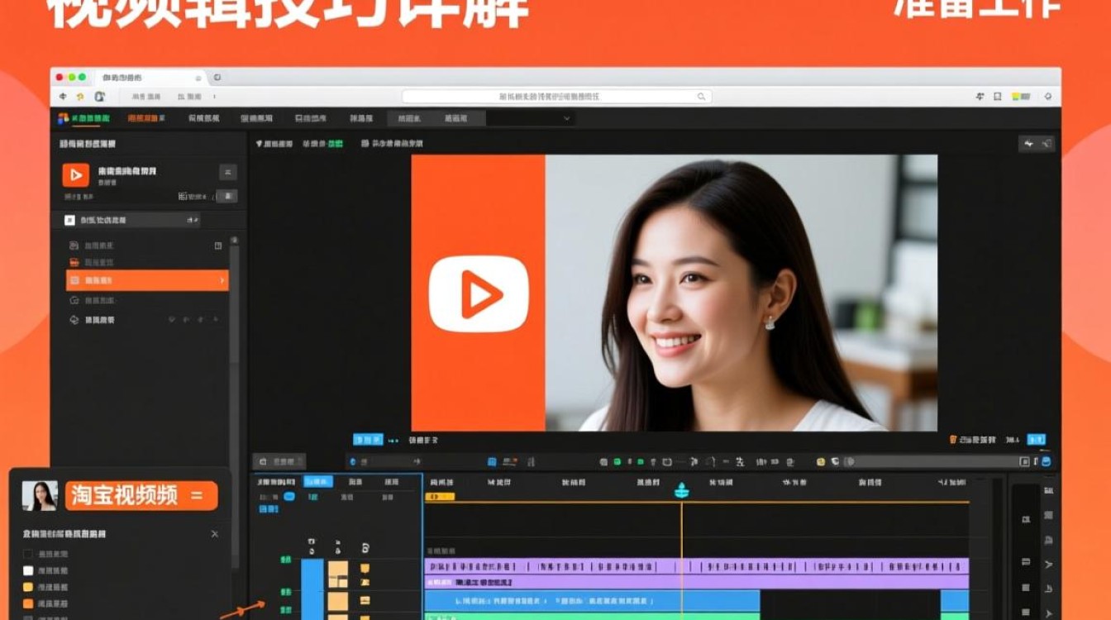
Task: Toggle the blue pill switch in the track panel
Action: (289, 497)
